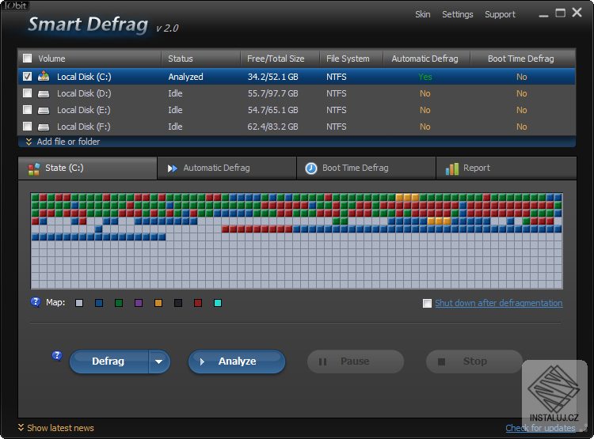Image resolution: width=594 pixels, height=439 pixels.
Task: Switch to the Report tab
Action: point(507,168)
